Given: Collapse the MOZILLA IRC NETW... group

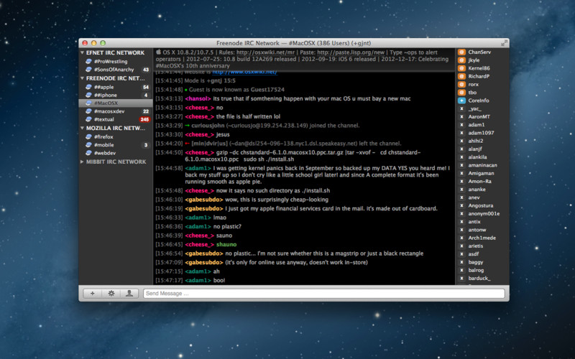Looking at the screenshot, I should pos(82,129).
